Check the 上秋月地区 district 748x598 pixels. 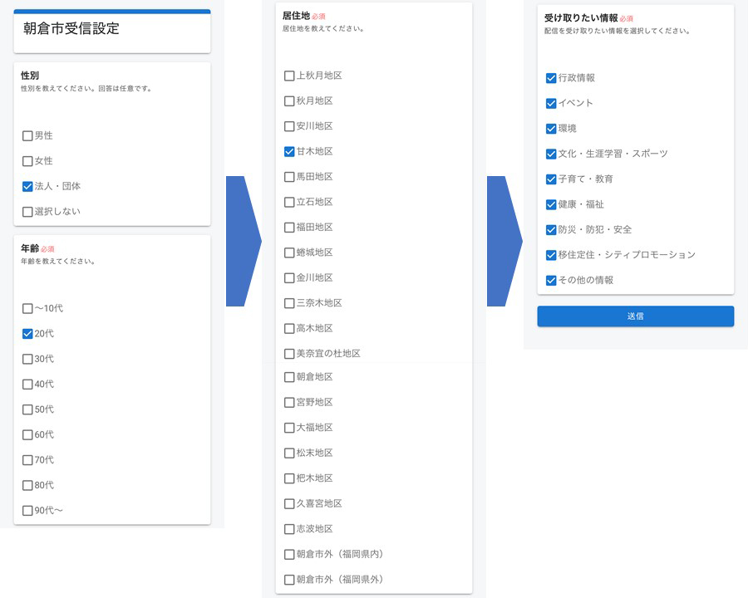[x=289, y=75]
